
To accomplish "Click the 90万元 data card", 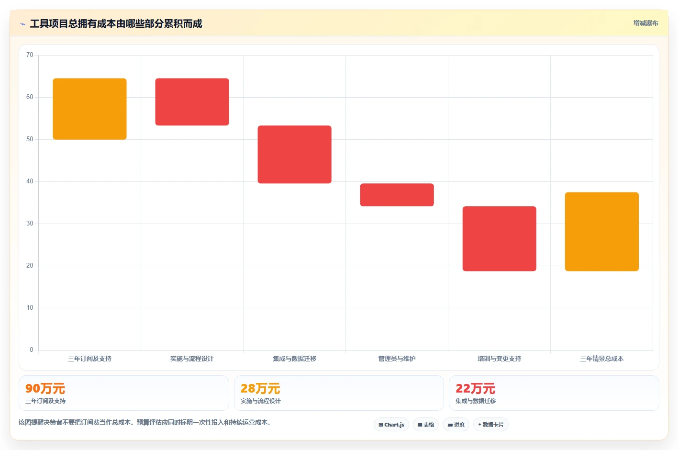I will 124,393.
